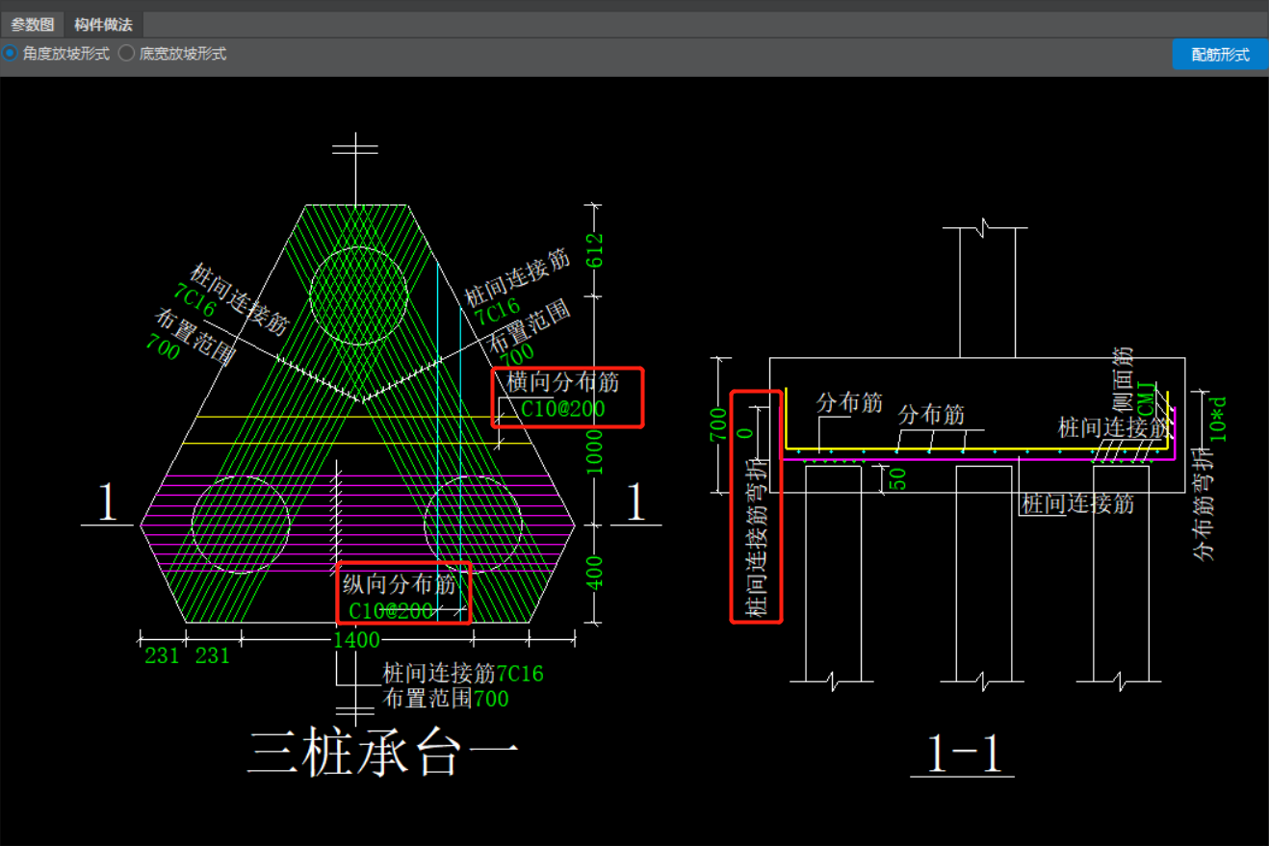Viewport: 1269px width, 846px height.
Task: Edit 7C16 in the bottom 桩间连接筋7C16 text
Action: [519, 674]
